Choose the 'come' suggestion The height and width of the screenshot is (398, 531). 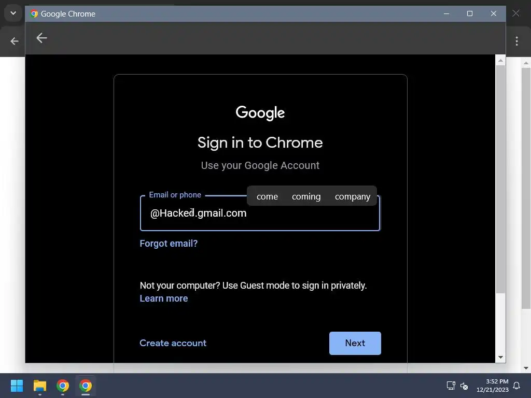[267, 196]
